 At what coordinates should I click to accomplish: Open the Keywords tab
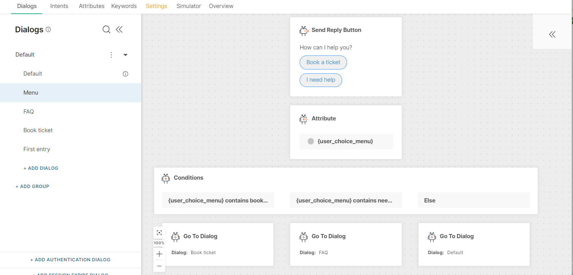point(124,6)
